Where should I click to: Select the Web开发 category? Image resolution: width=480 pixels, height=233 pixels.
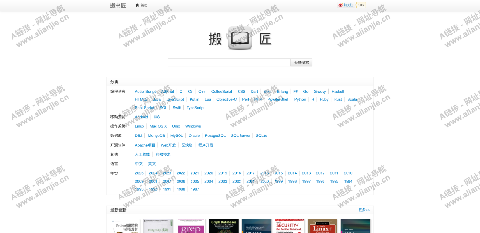point(168,145)
